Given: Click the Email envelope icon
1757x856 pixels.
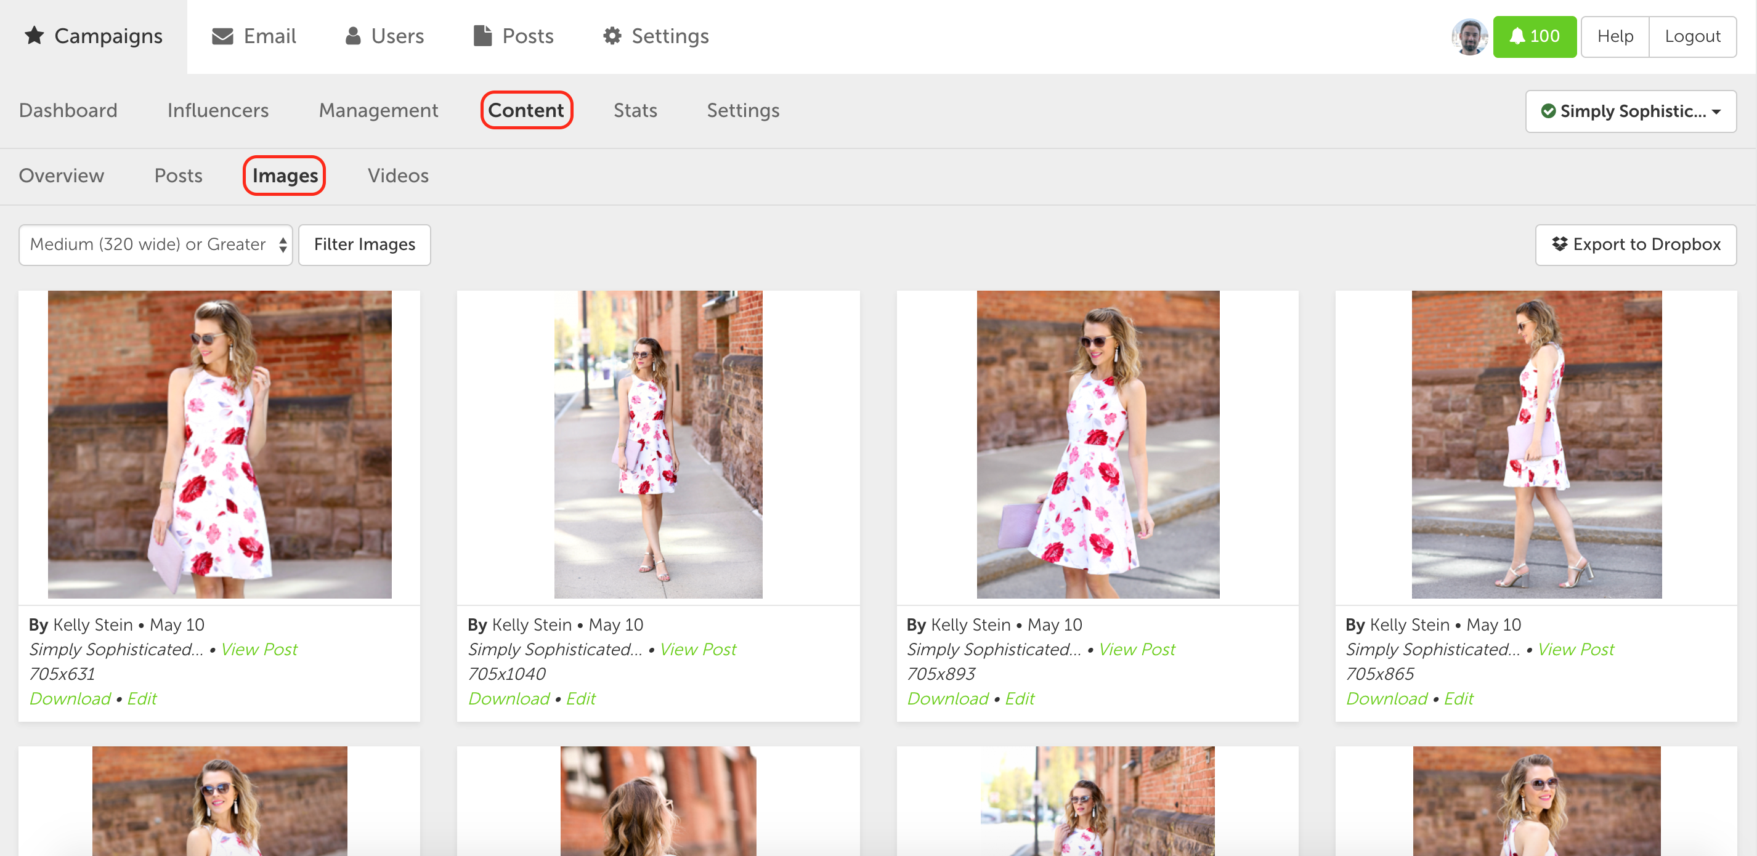Looking at the screenshot, I should pyautogui.click(x=222, y=36).
